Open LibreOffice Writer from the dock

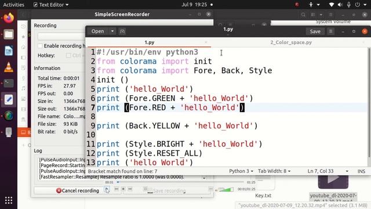coord(9,51)
